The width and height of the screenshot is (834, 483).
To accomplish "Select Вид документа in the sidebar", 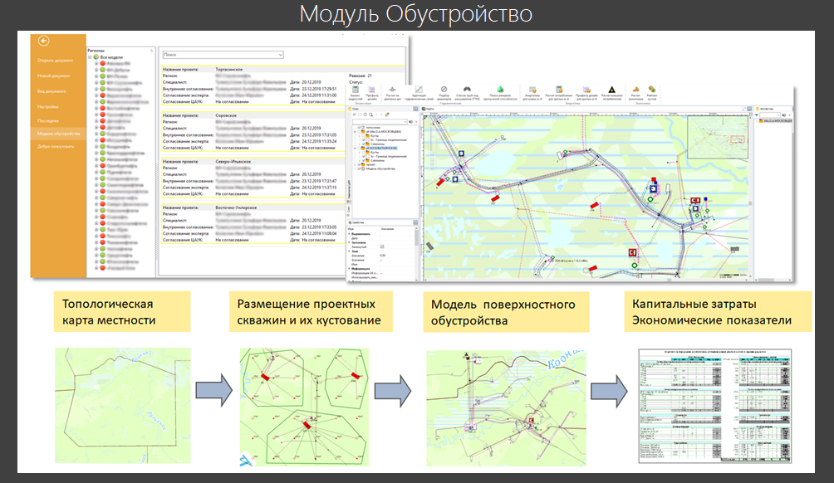I will (x=52, y=90).
